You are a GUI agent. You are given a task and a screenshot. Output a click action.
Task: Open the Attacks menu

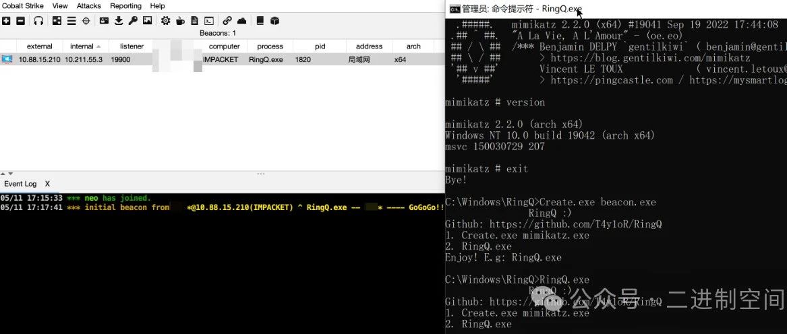coord(89,6)
